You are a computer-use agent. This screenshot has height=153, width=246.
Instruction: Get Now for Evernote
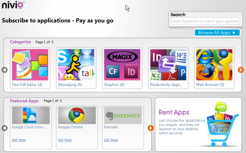point(111,140)
